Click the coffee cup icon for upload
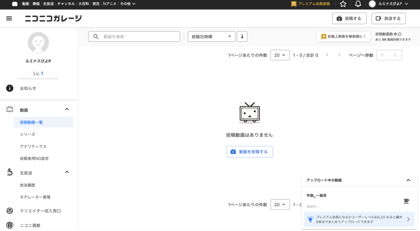The height and width of the screenshot is (231, 420). point(406,201)
